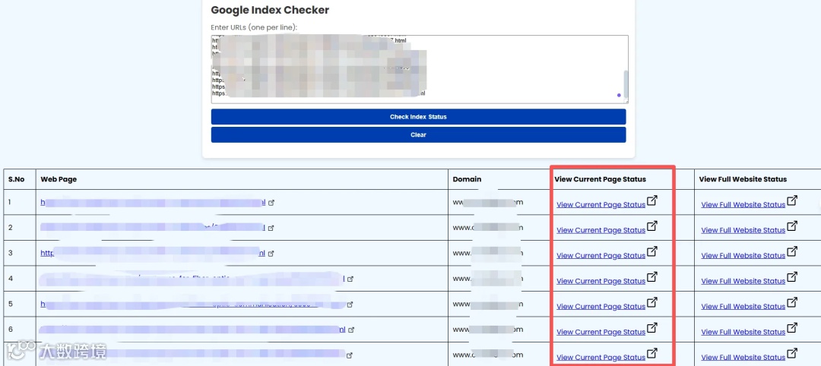Open View Full Website Status for row 3

point(743,255)
